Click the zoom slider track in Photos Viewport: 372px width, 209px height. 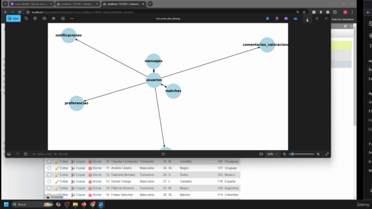point(302,154)
